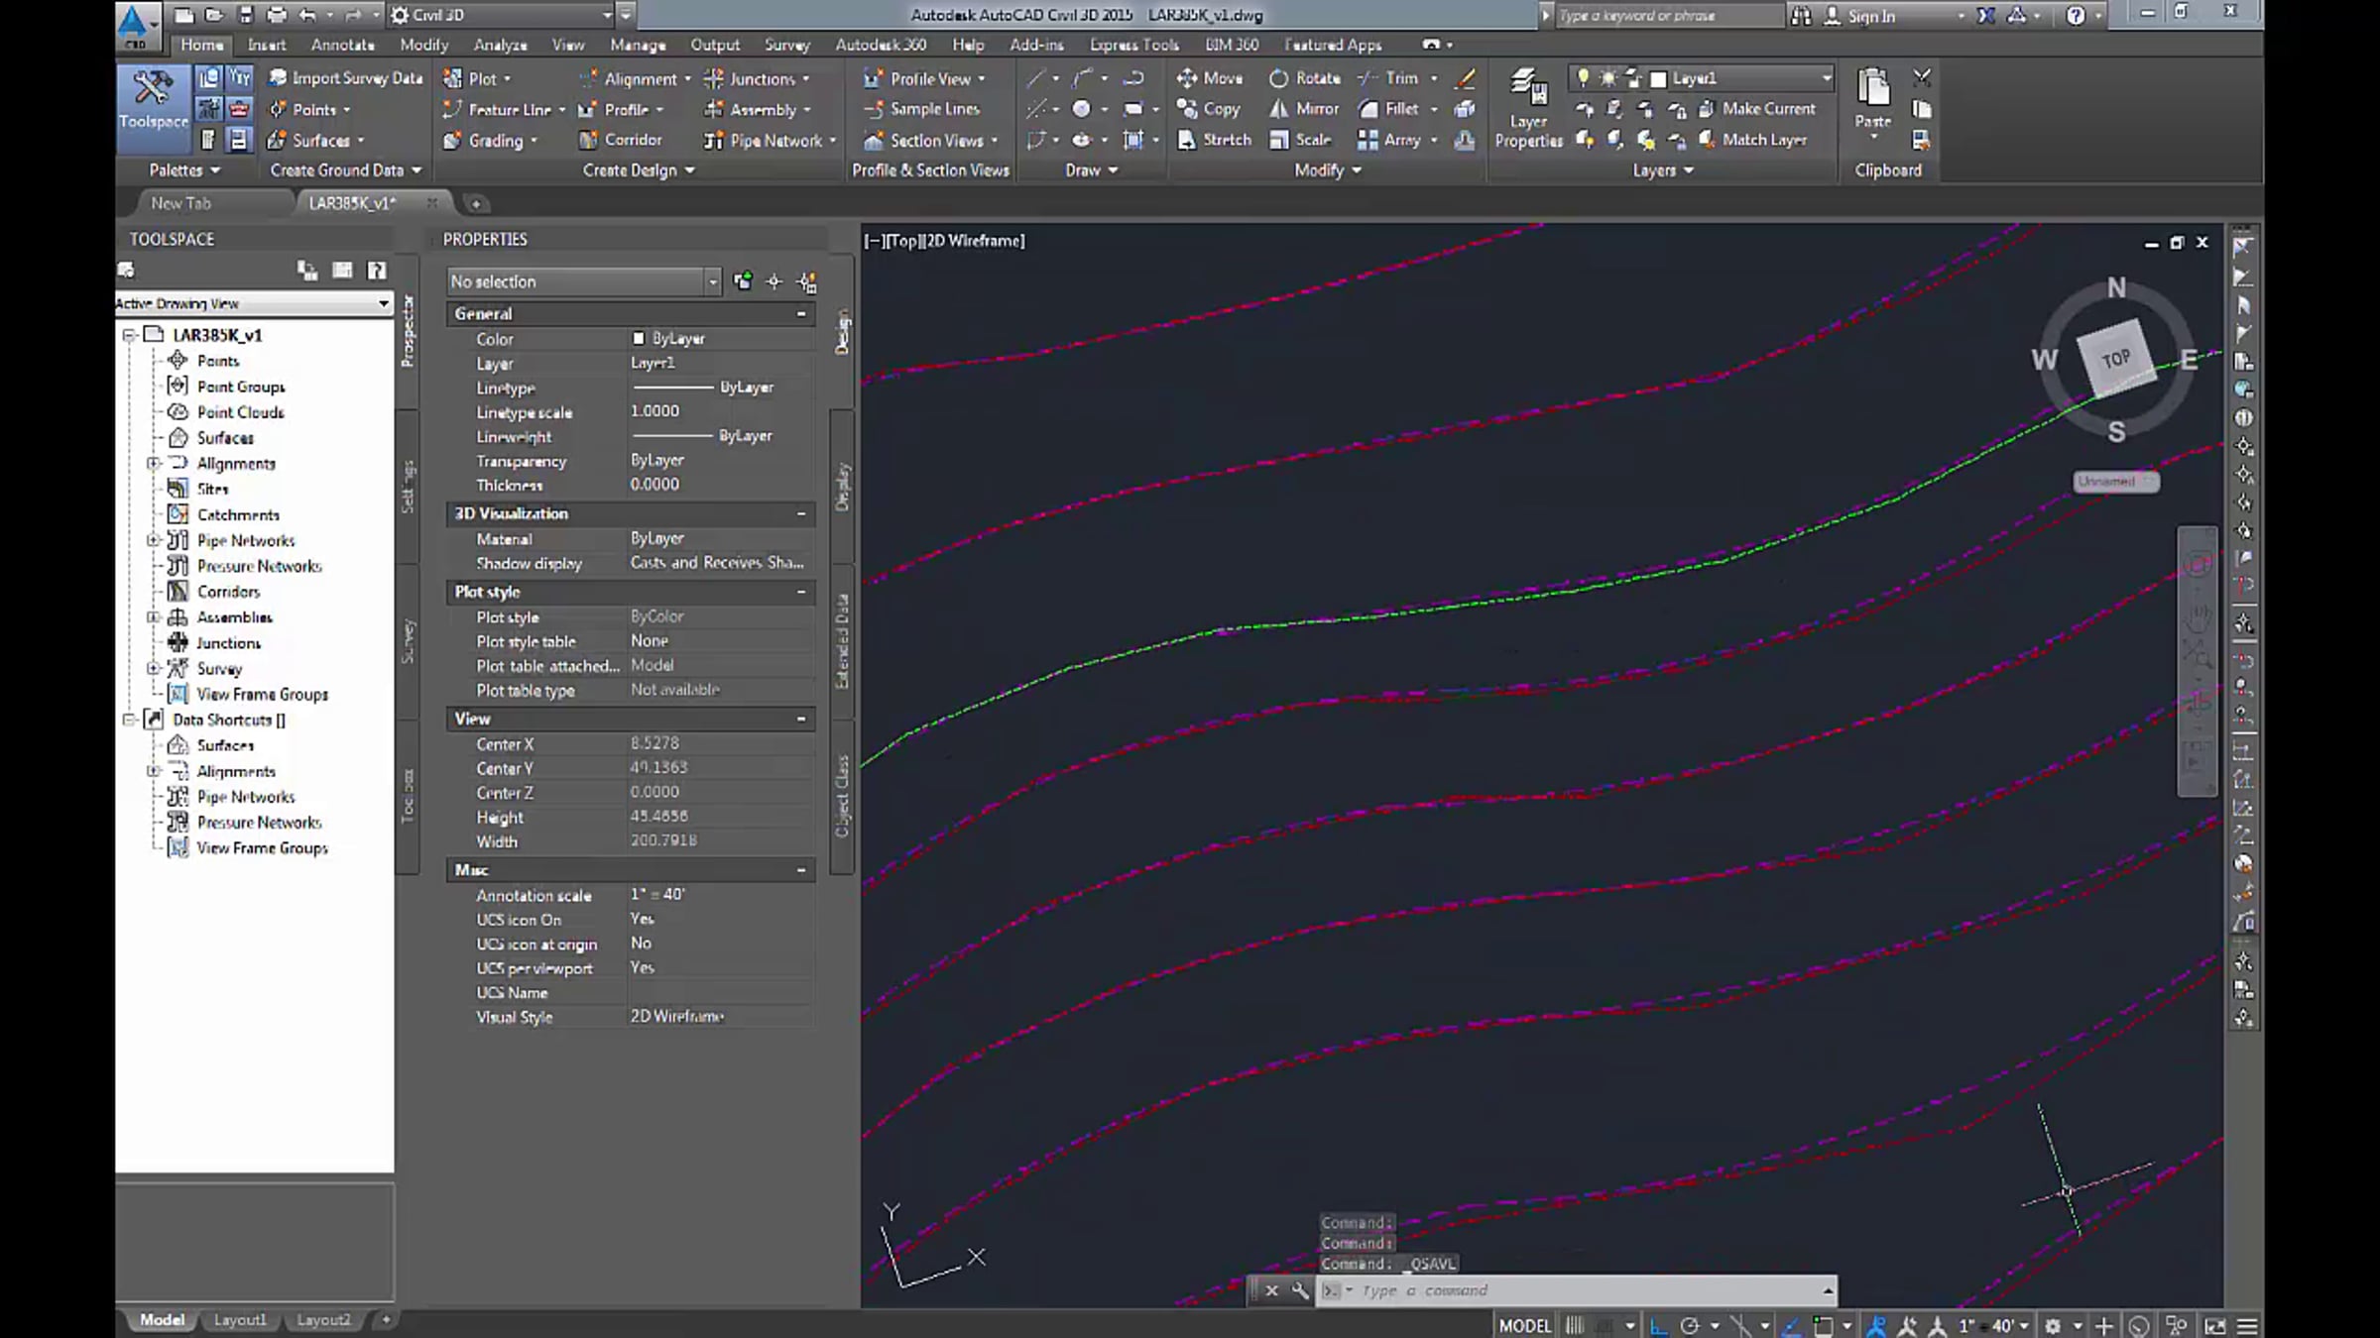
Task: Switch to the Annotate ribbon tab
Action: (x=342, y=45)
